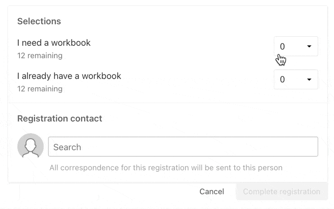The height and width of the screenshot is (209, 334).
Task: Select the 0 value in the 'I already have a workbook' selector
Action: [x=282, y=80]
